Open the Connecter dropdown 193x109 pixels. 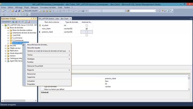[6, 22]
